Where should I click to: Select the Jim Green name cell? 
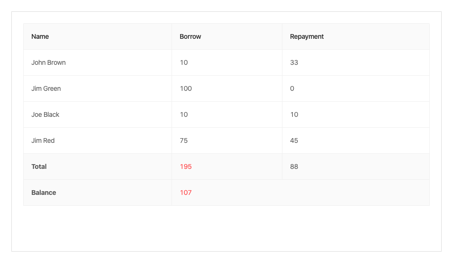coord(46,88)
